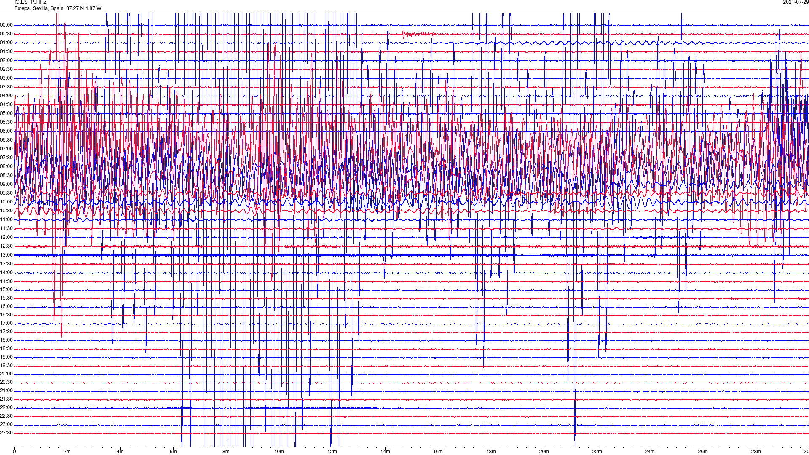Select the 12:30 time row label

pos(6,246)
